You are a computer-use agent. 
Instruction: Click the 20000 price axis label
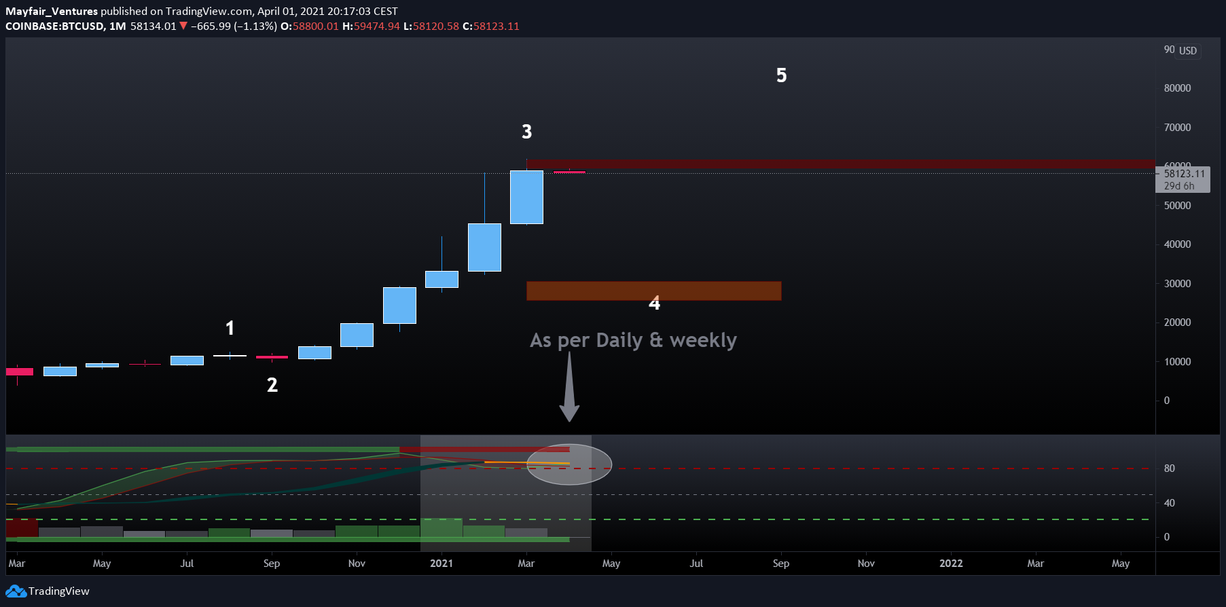[1177, 323]
